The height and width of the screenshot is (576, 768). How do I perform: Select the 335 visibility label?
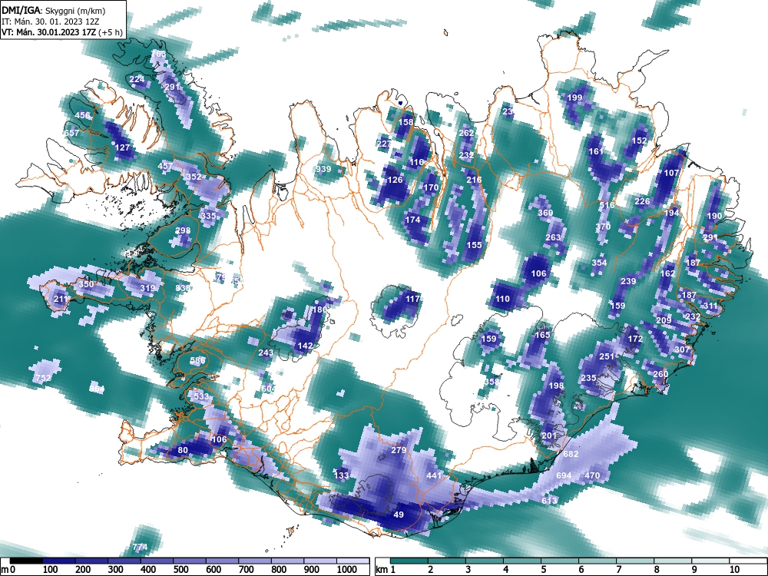click(208, 216)
